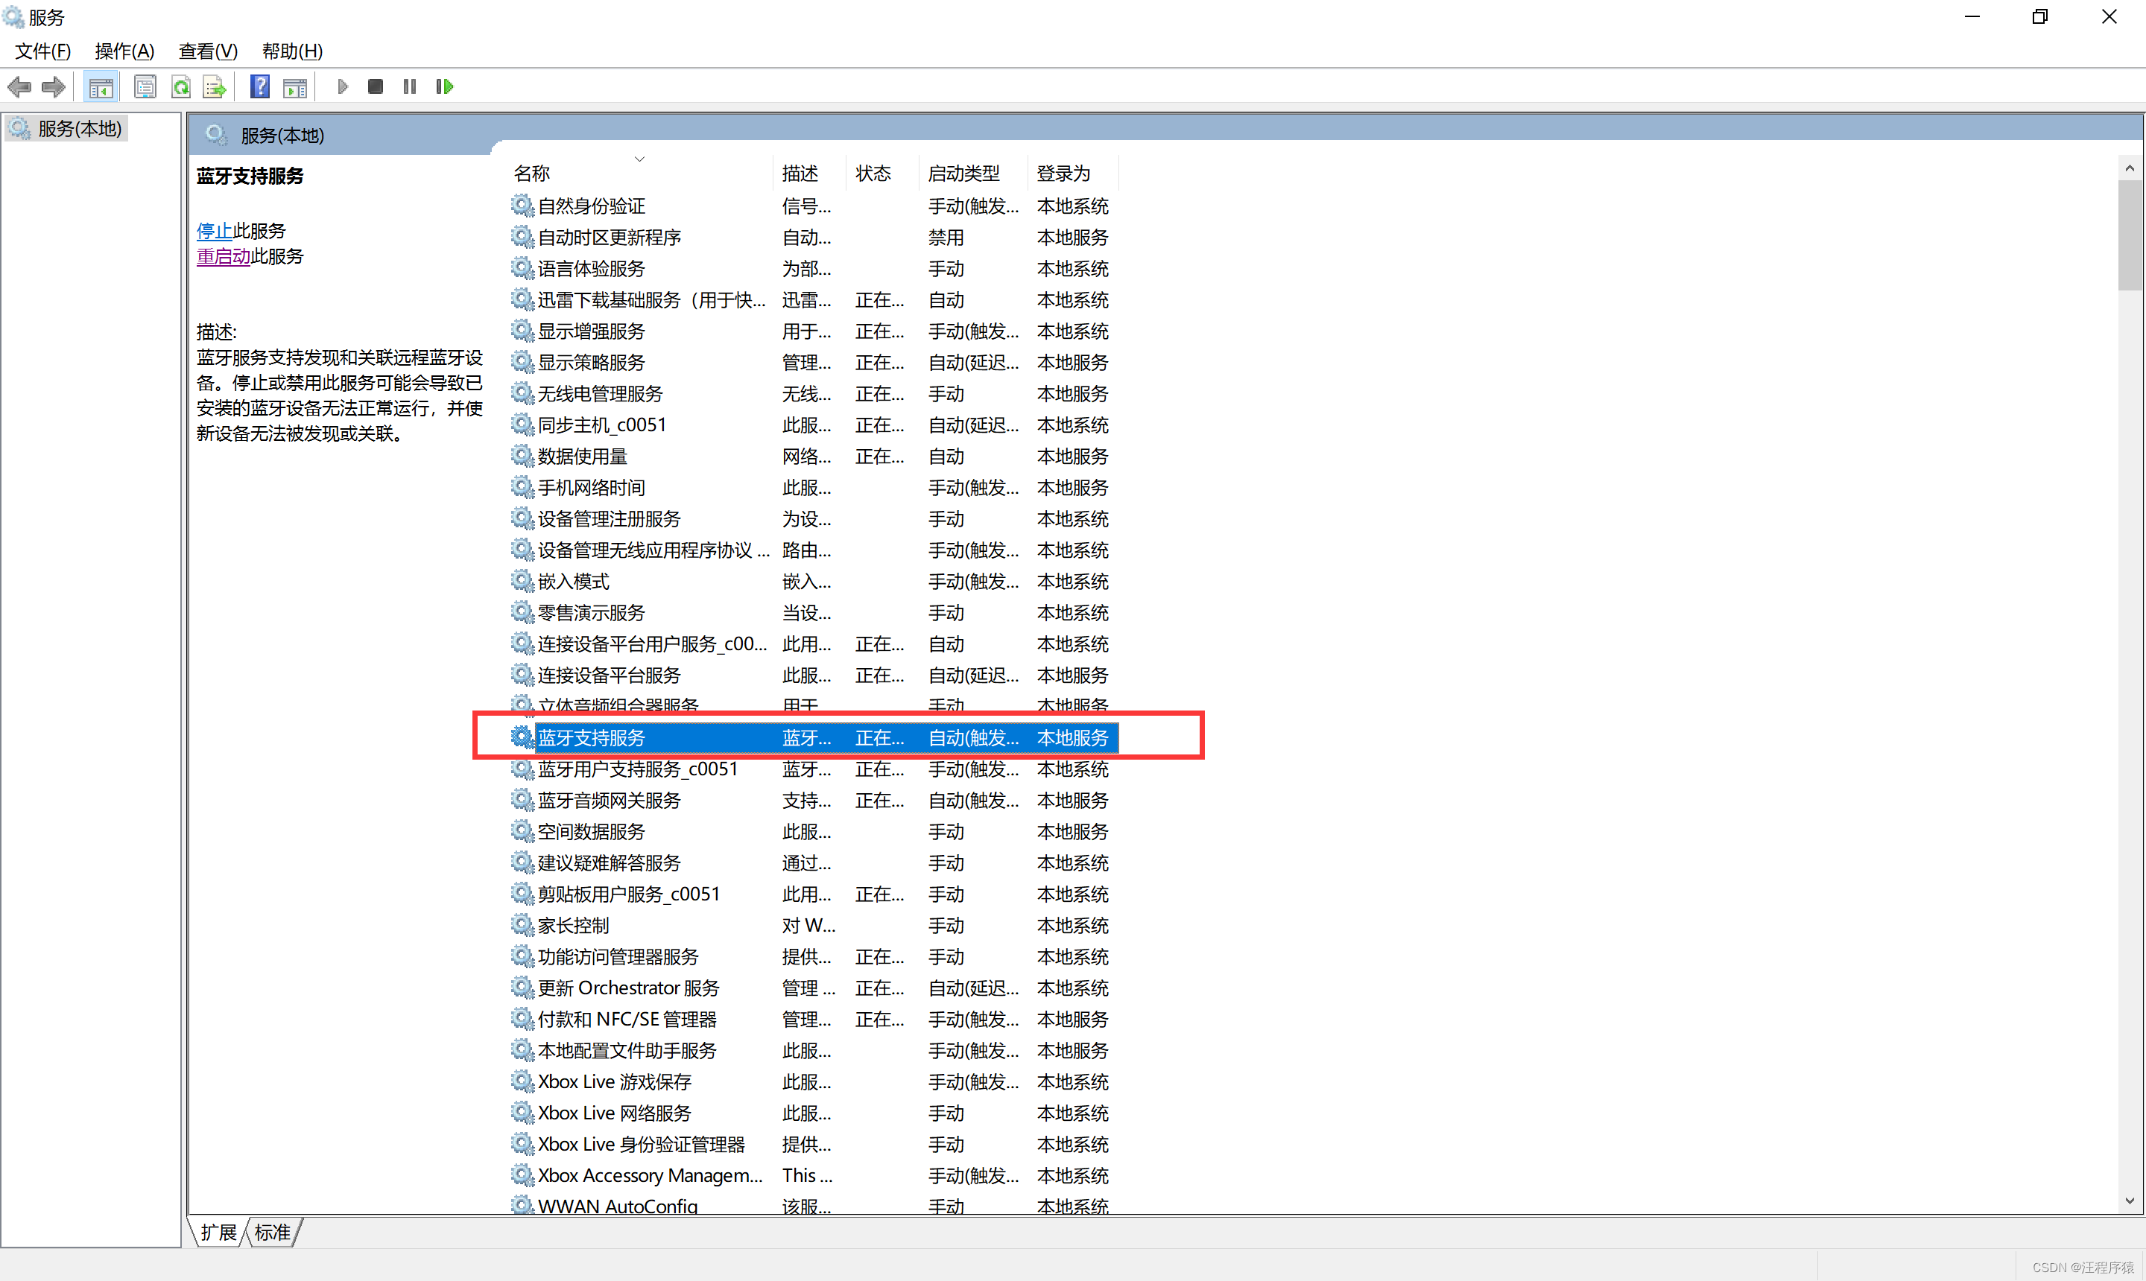
Task: Click gear icon of 语言体验服务
Action: pos(522,267)
